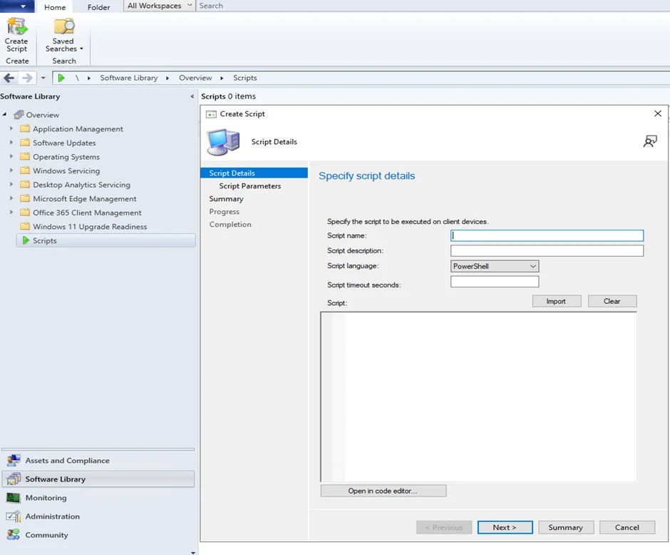Open the Script language PowerShell dropdown
Image resolution: width=670 pixels, height=555 pixels.
(x=495, y=266)
